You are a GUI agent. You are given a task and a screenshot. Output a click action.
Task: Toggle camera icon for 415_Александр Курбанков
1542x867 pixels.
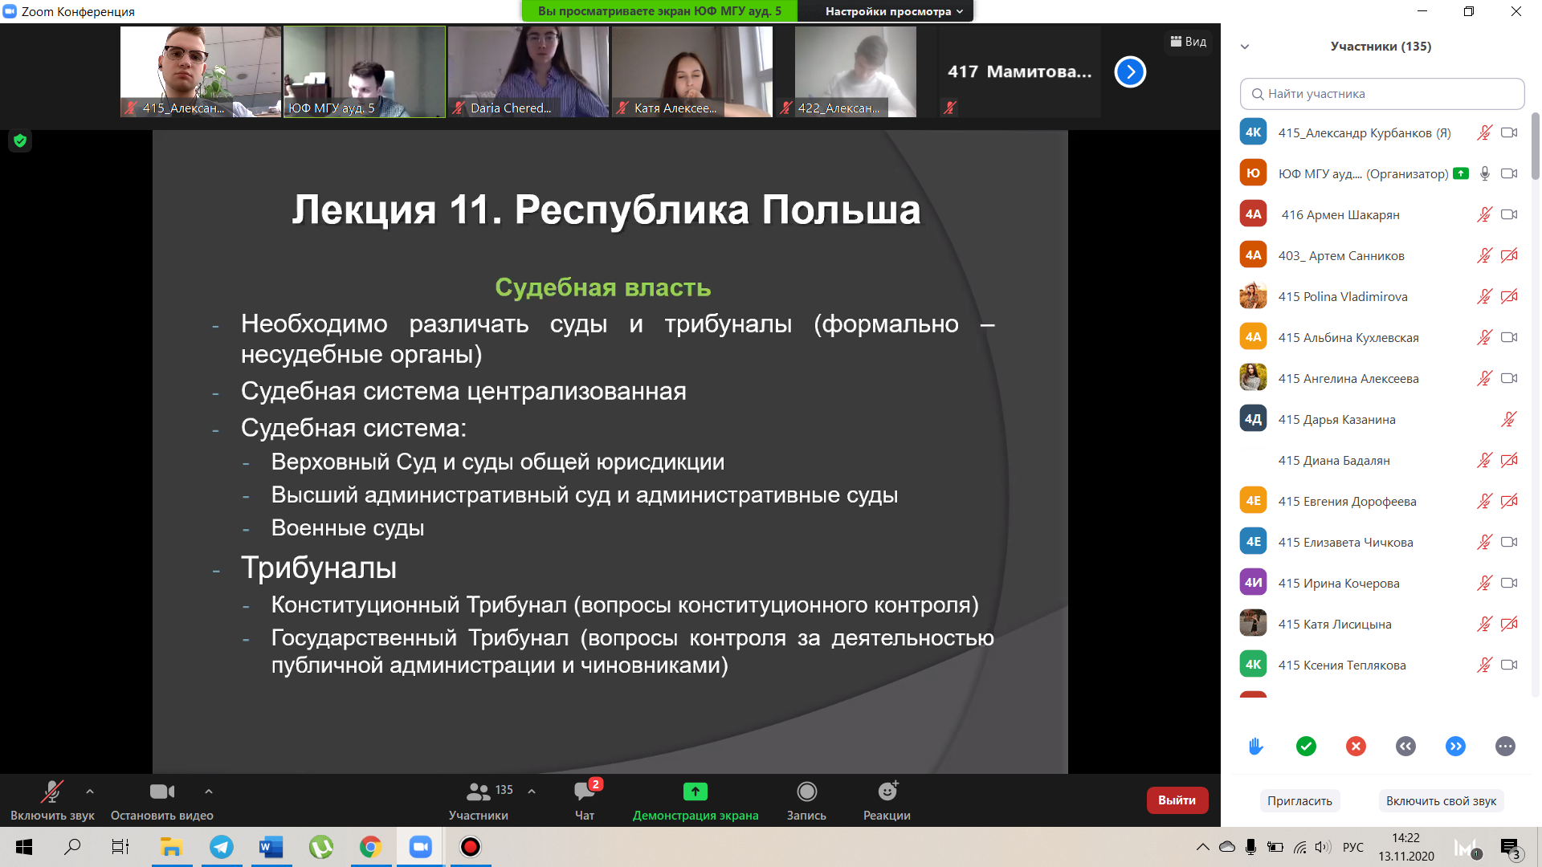click(x=1509, y=133)
